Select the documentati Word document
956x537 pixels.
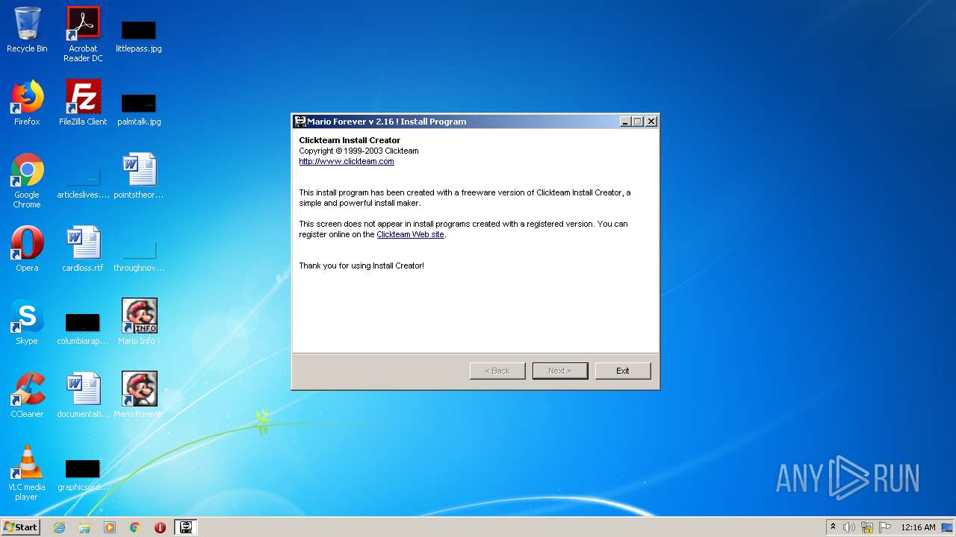click(83, 395)
